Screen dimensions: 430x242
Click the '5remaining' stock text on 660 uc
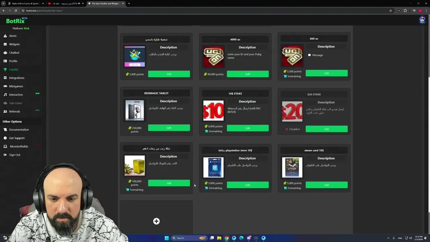292,76
